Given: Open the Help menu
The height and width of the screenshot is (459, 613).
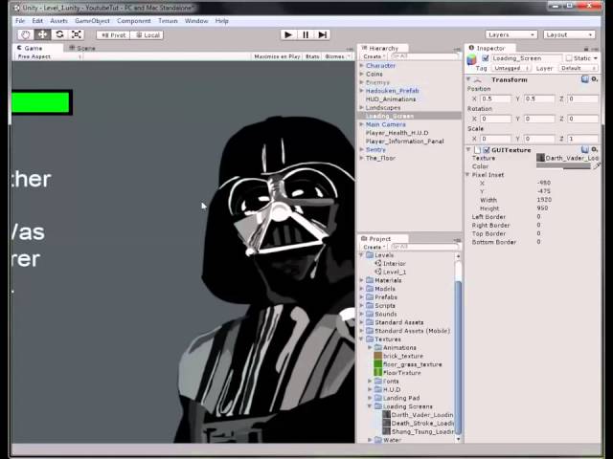Looking at the screenshot, I should (221, 21).
